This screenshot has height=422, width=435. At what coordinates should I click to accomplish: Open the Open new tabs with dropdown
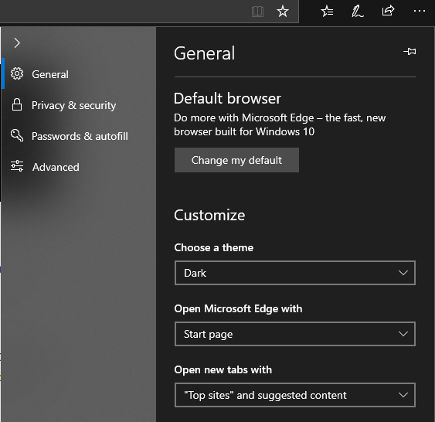[295, 395]
